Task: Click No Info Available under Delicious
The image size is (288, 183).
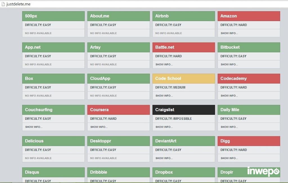Action: click(x=38, y=158)
